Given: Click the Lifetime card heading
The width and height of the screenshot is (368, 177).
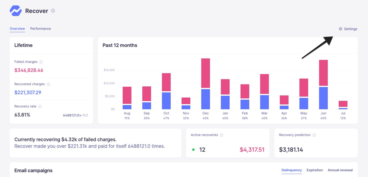Looking at the screenshot, I should [x=23, y=45].
